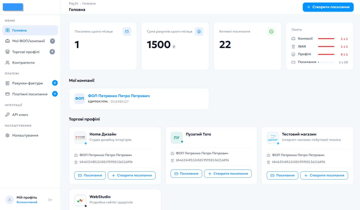Click the grid icon beside Головна
This screenshot has height=210, width=360.
[x=8, y=30]
